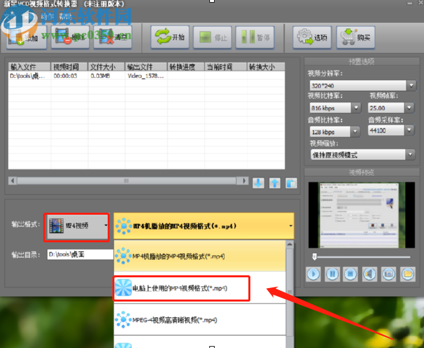Screen dimensions: 424x348
Task: Move file up with blue up arrow
Action: coord(275,183)
